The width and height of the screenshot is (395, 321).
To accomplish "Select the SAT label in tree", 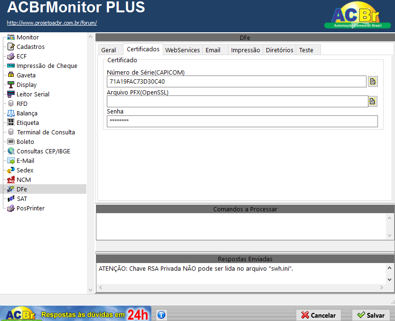I will point(22,199).
